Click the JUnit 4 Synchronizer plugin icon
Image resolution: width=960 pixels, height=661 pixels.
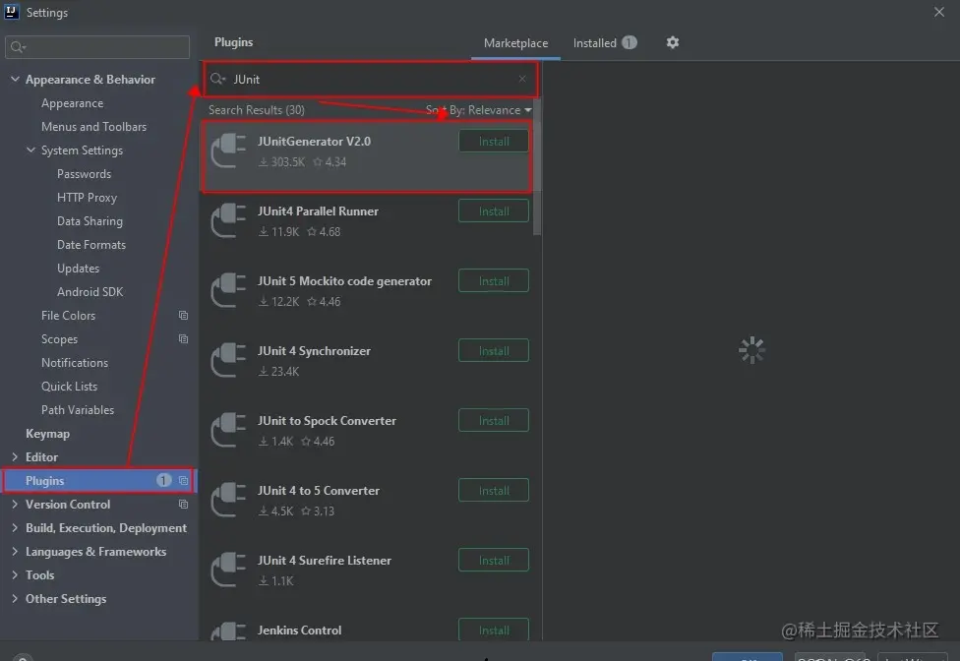(228, 360)
